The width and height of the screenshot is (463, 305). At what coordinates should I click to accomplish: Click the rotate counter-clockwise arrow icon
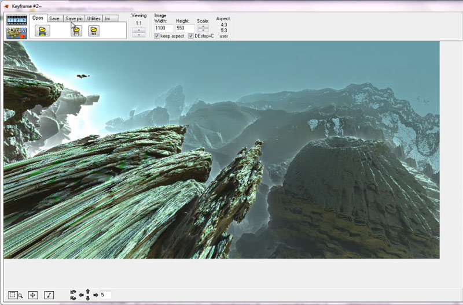[73, 292]
